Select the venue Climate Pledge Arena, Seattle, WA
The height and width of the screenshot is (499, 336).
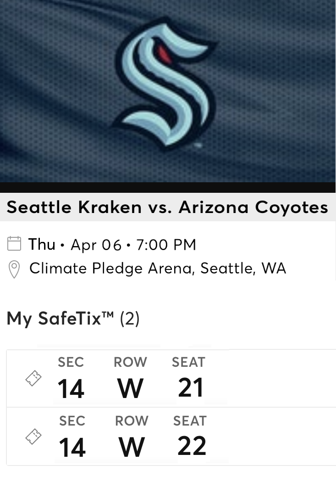tap(158, 269)
